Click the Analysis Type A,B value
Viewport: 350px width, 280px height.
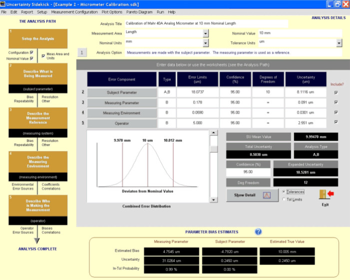316,154
